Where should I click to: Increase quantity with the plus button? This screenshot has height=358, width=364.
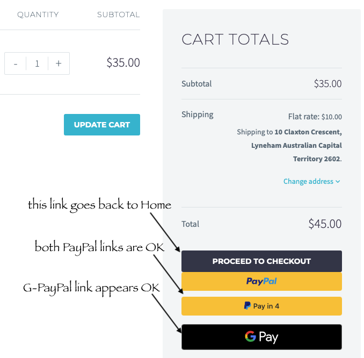(59, 63)
